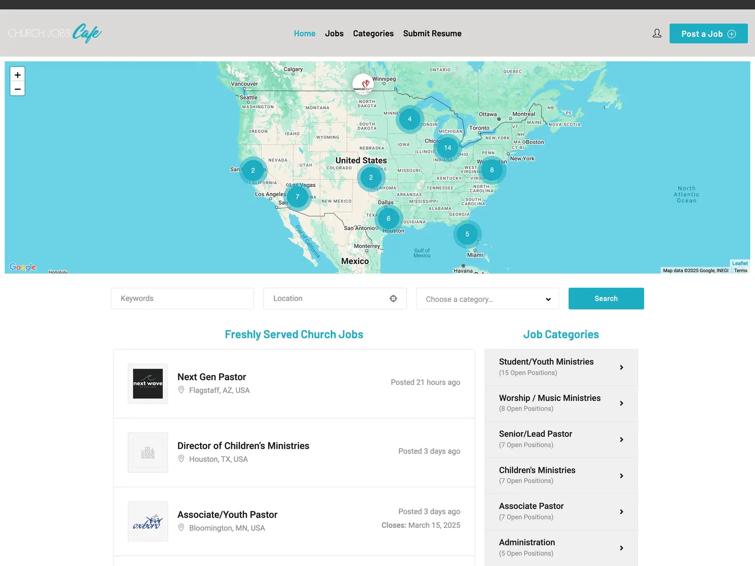Open the Leaflet attribution link
This screenshot has width=755, height=566.
(x=740, y=263)
